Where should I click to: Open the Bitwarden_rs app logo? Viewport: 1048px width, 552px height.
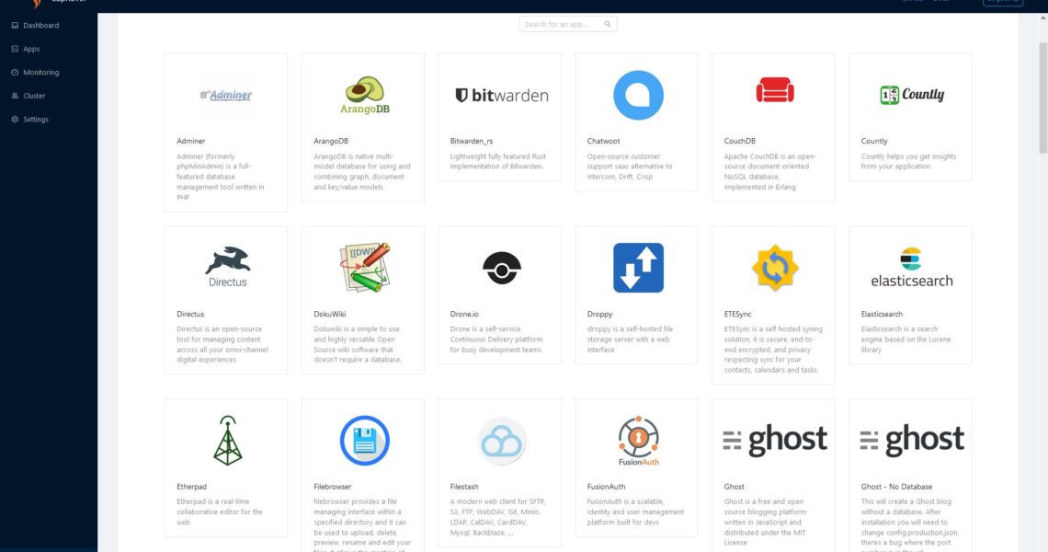[501, 95]
